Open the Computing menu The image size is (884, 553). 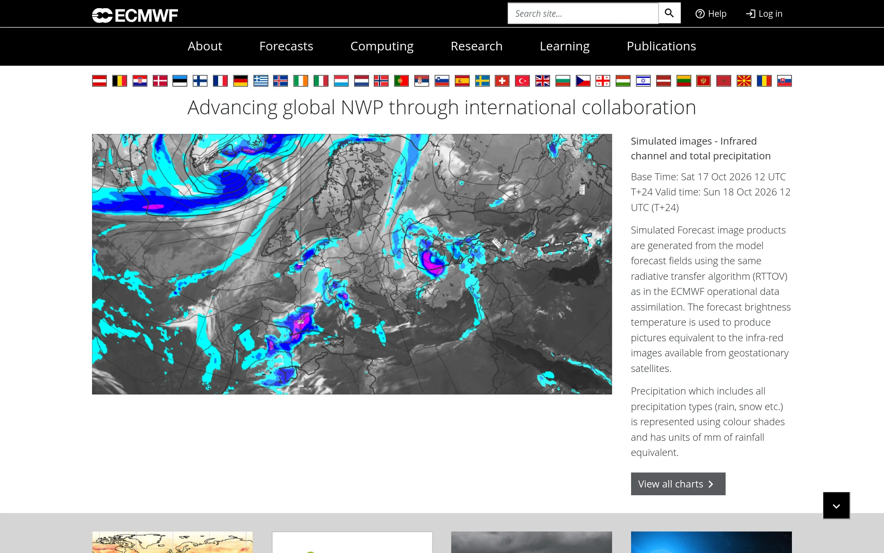[x=382, y=46]
